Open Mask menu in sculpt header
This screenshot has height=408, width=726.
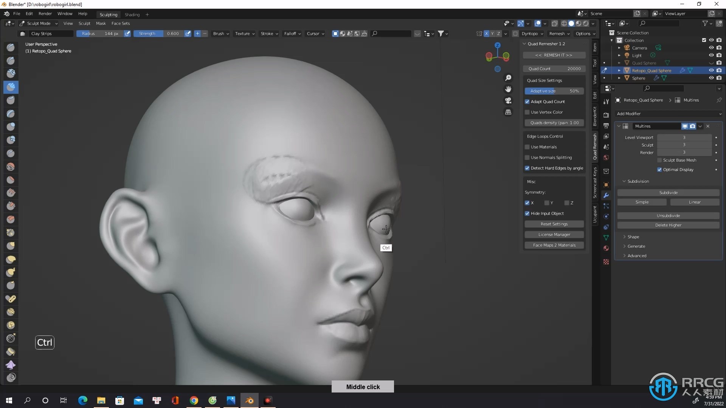point(101,23)
